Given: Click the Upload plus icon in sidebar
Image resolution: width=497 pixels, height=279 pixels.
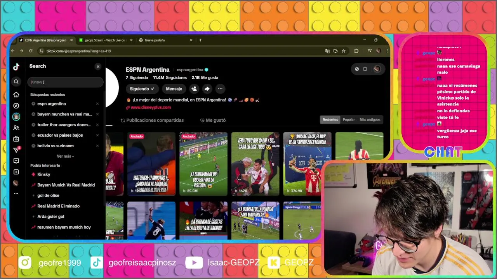Looking at the screenshot, I should pyautogui.click(x=16, y=172).
